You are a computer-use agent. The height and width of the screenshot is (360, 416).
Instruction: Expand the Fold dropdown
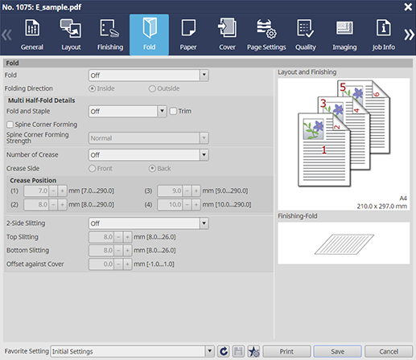149,76
